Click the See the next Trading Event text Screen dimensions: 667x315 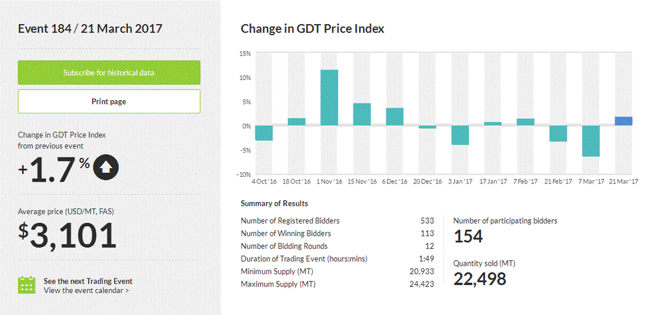click(x=87, y=281)
